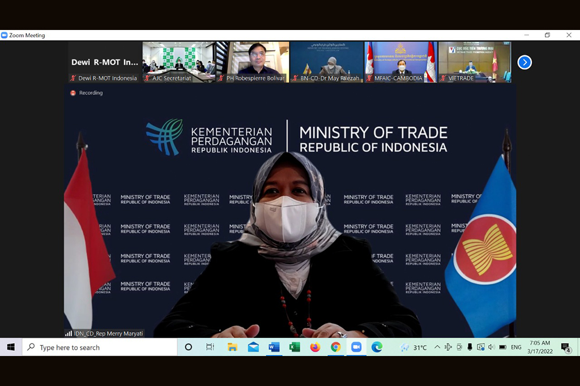Open Microsoft Word from the taskbar
This screenshot has height=386, width=580.
(x=274, y=347)
